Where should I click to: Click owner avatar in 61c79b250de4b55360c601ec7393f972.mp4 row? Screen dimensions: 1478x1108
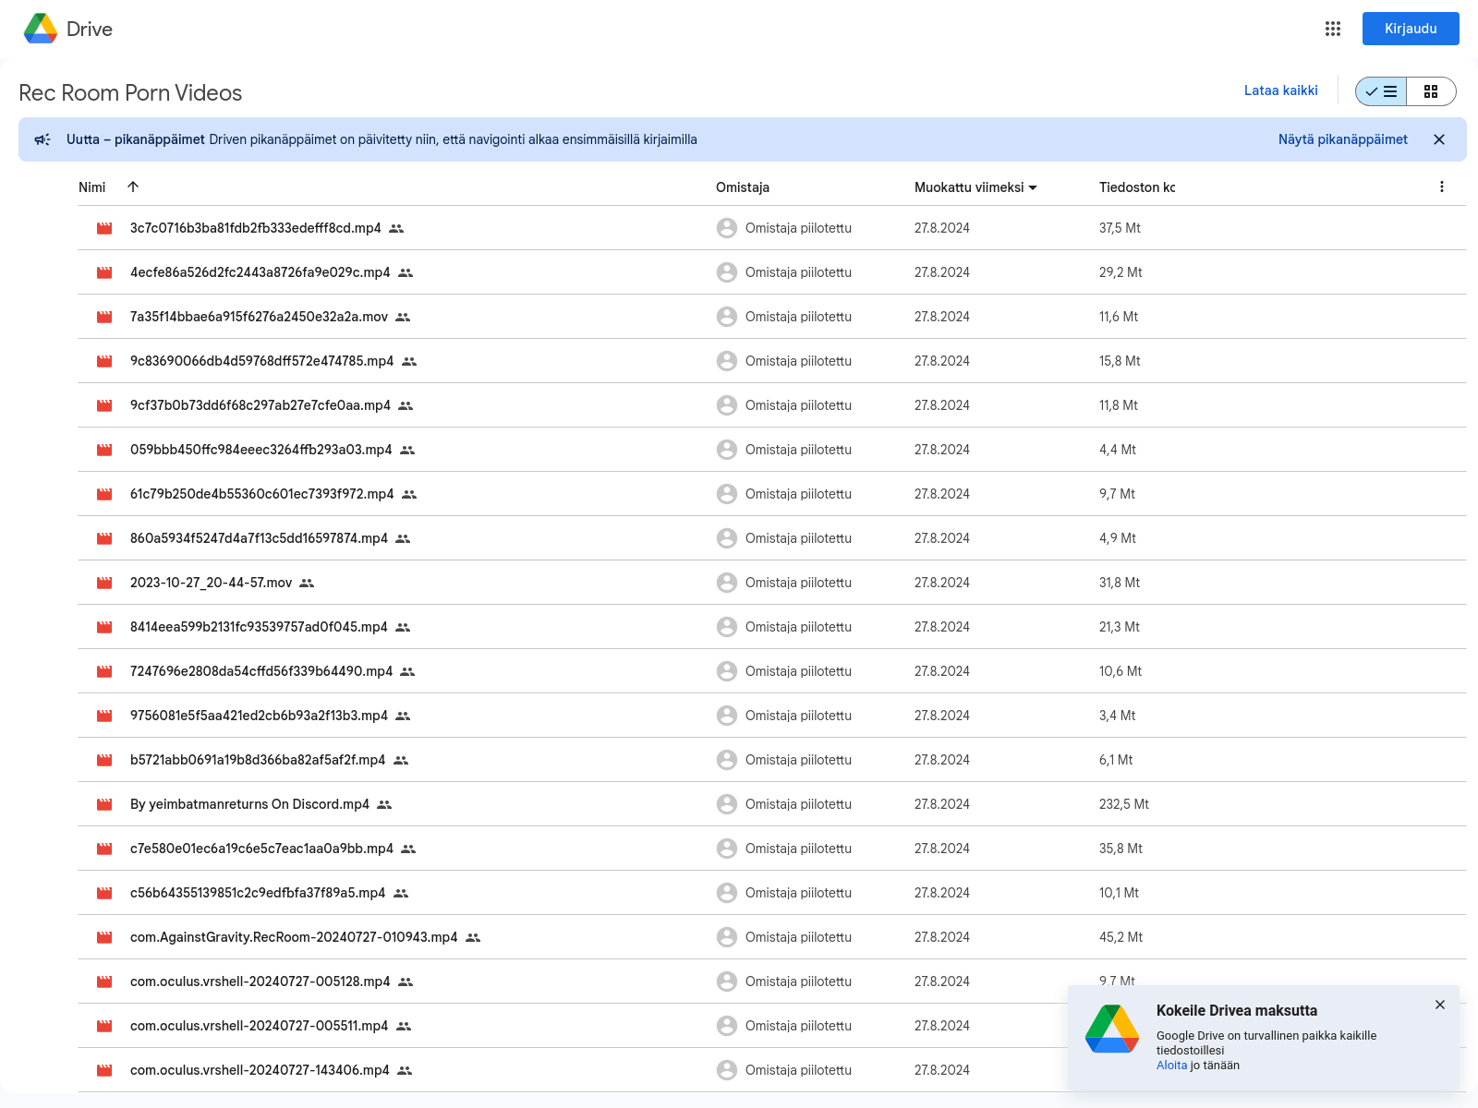[x=727, y=494]
